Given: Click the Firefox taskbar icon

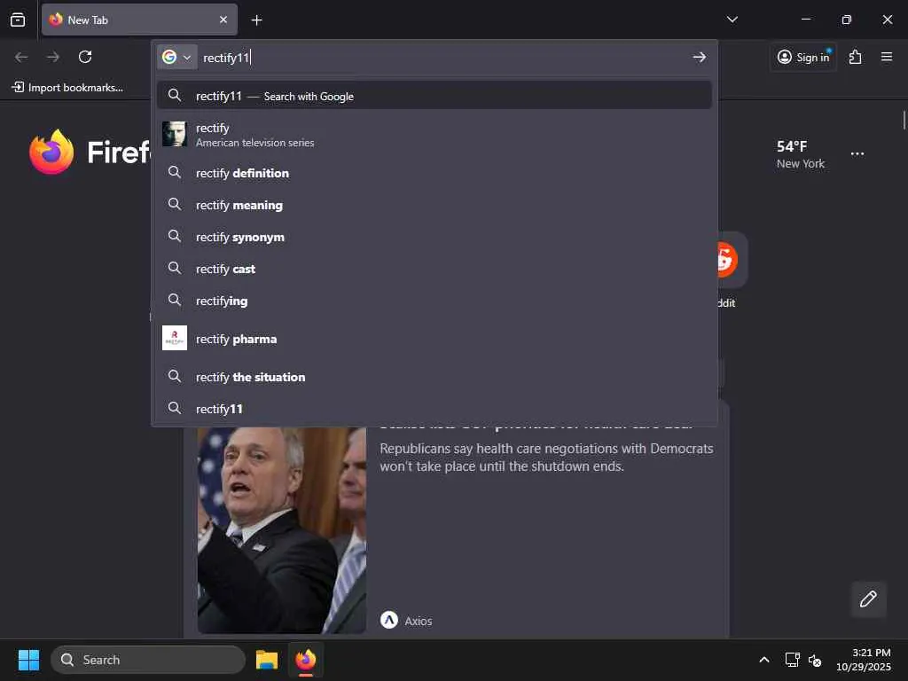Looking at the screenshot, I should (x=306, y=660).
